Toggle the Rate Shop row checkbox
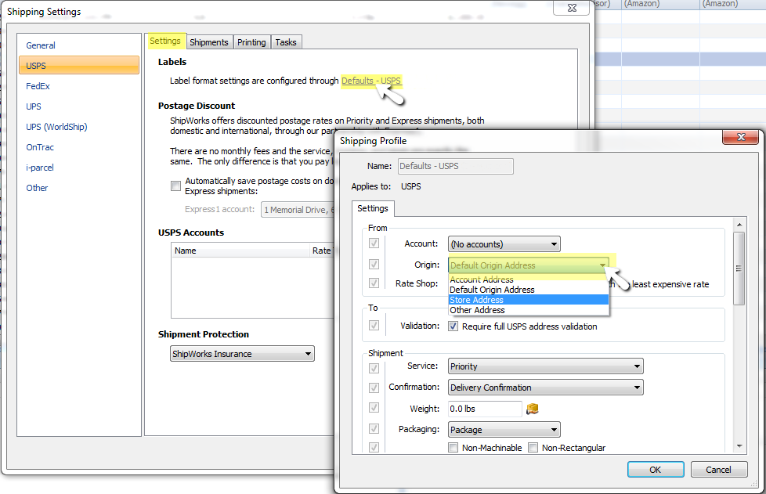The width and height of the screenshot is (766, 494). tap(374, 283)
